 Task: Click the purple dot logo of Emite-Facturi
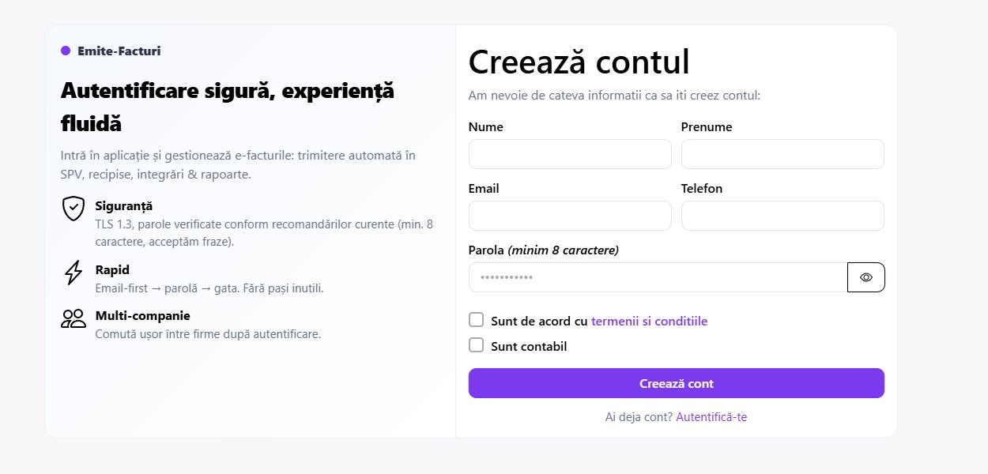64,51
